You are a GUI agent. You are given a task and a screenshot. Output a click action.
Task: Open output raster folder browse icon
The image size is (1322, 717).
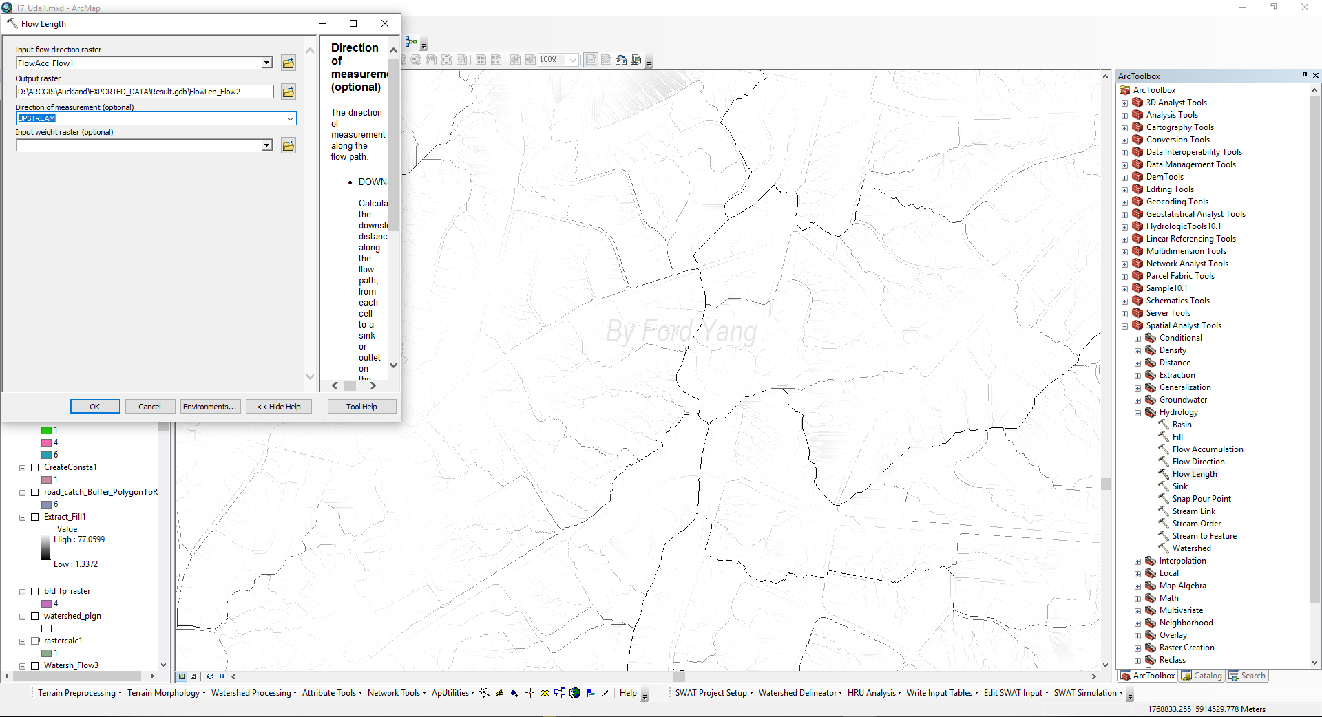(x=288, y=92)
